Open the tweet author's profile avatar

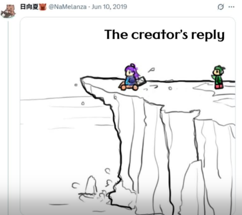[x=8, y=11]
